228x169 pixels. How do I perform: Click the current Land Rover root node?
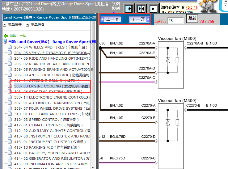coord(52,42)
